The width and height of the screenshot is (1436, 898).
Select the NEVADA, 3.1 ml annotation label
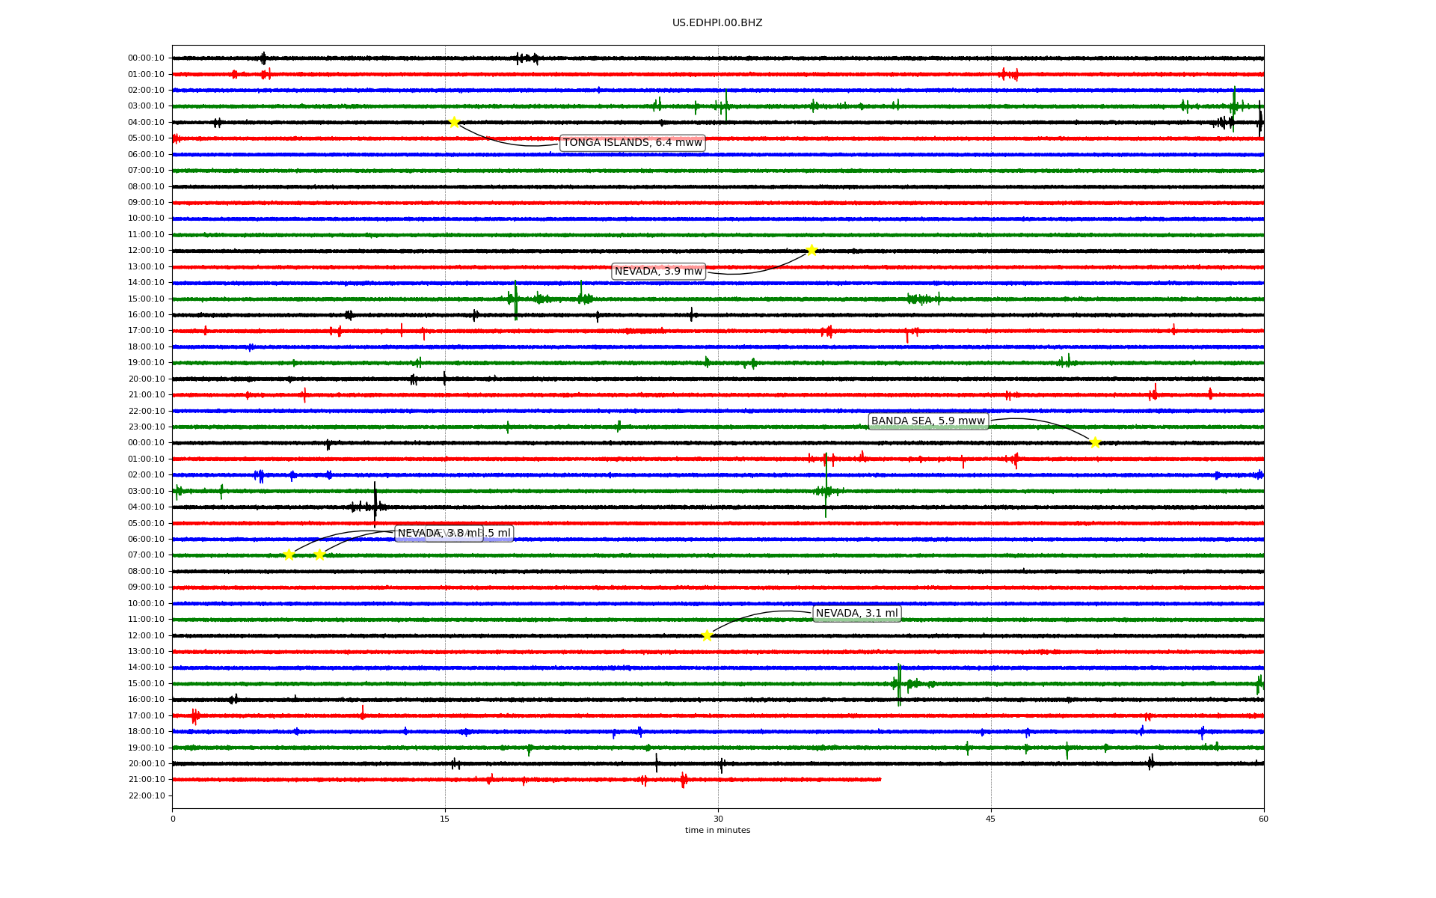coord(856,614)
